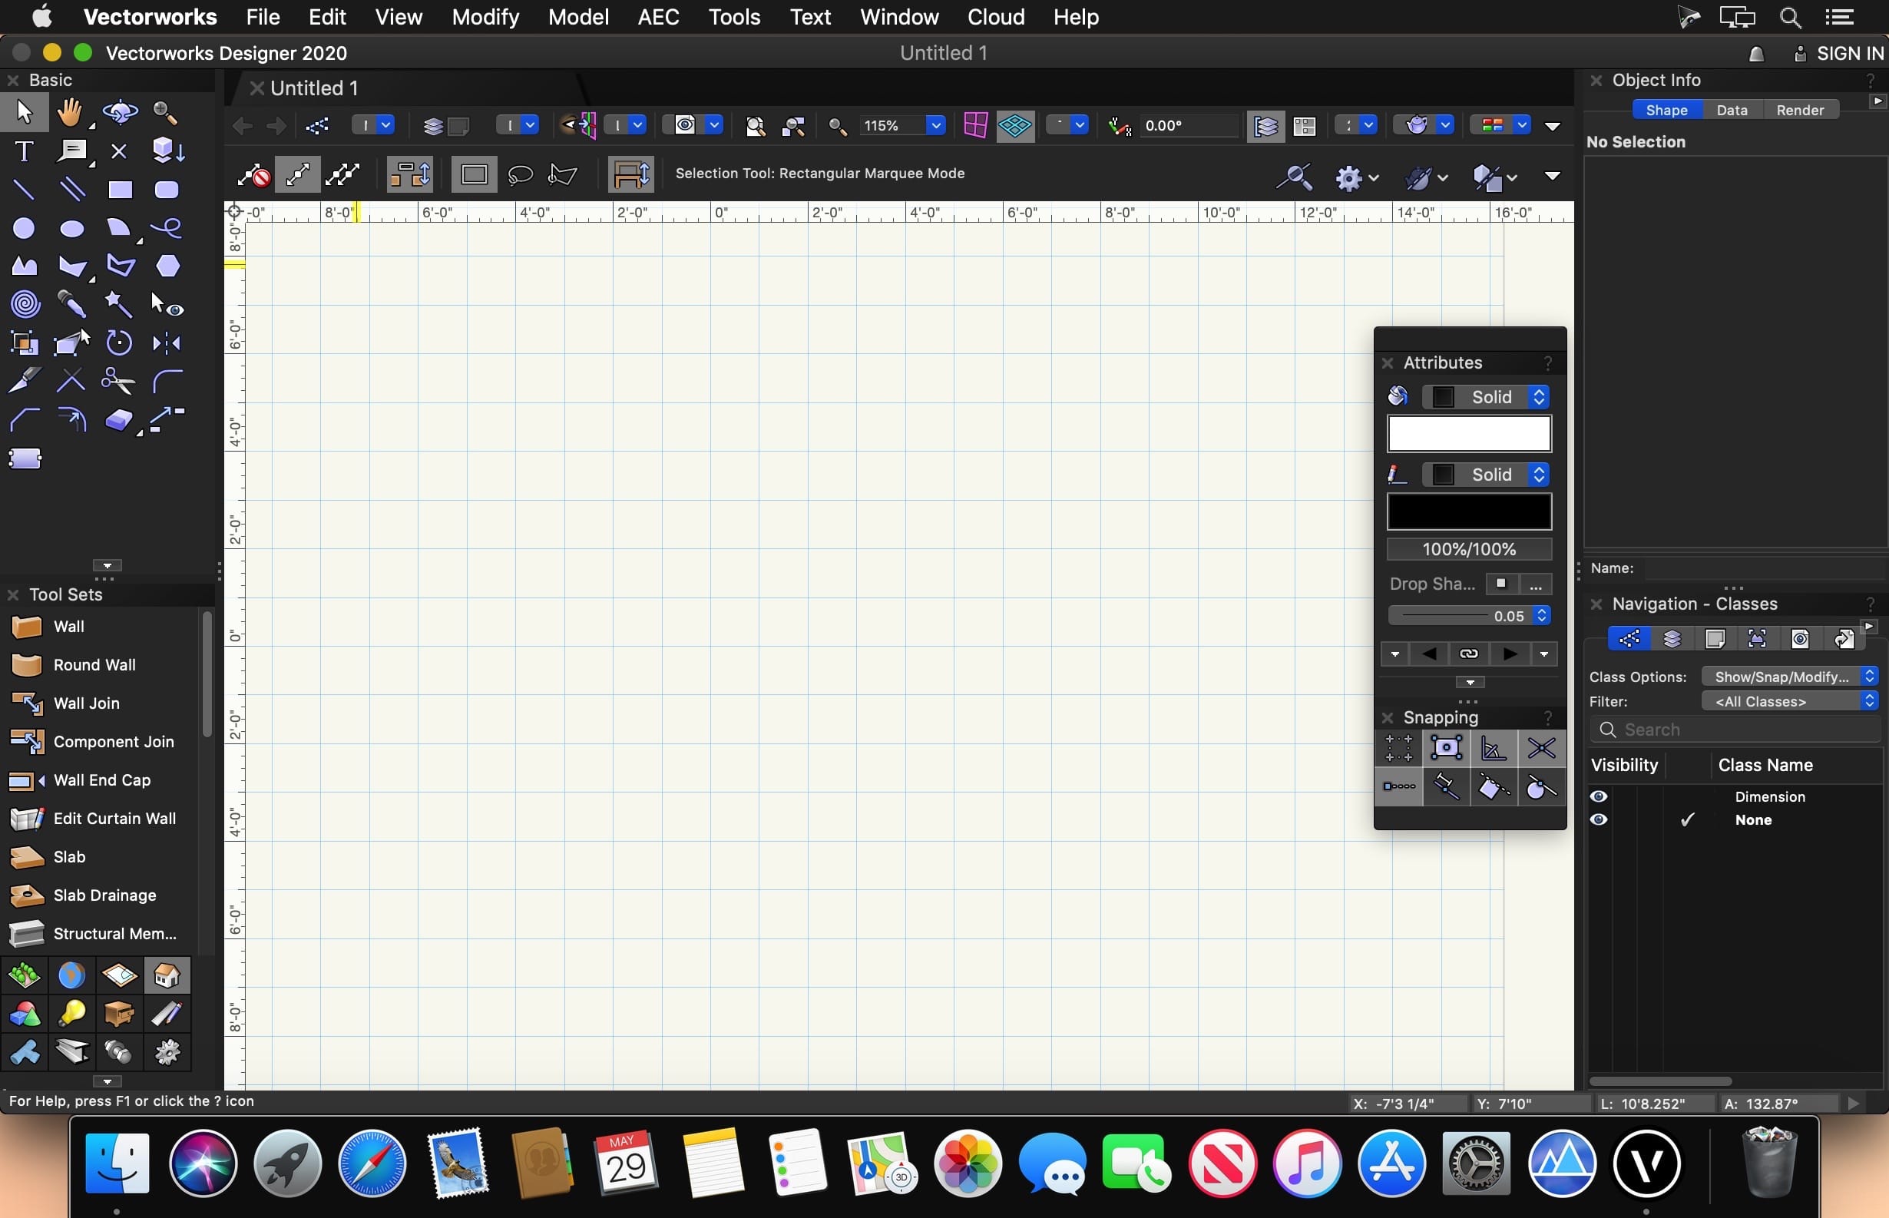Open the zoom percentage dropdown
The image size is (1889, 1218).
click(935, 125)
